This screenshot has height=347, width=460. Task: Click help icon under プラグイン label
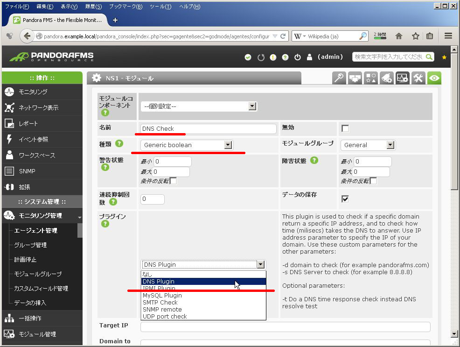tap(105, 224)
